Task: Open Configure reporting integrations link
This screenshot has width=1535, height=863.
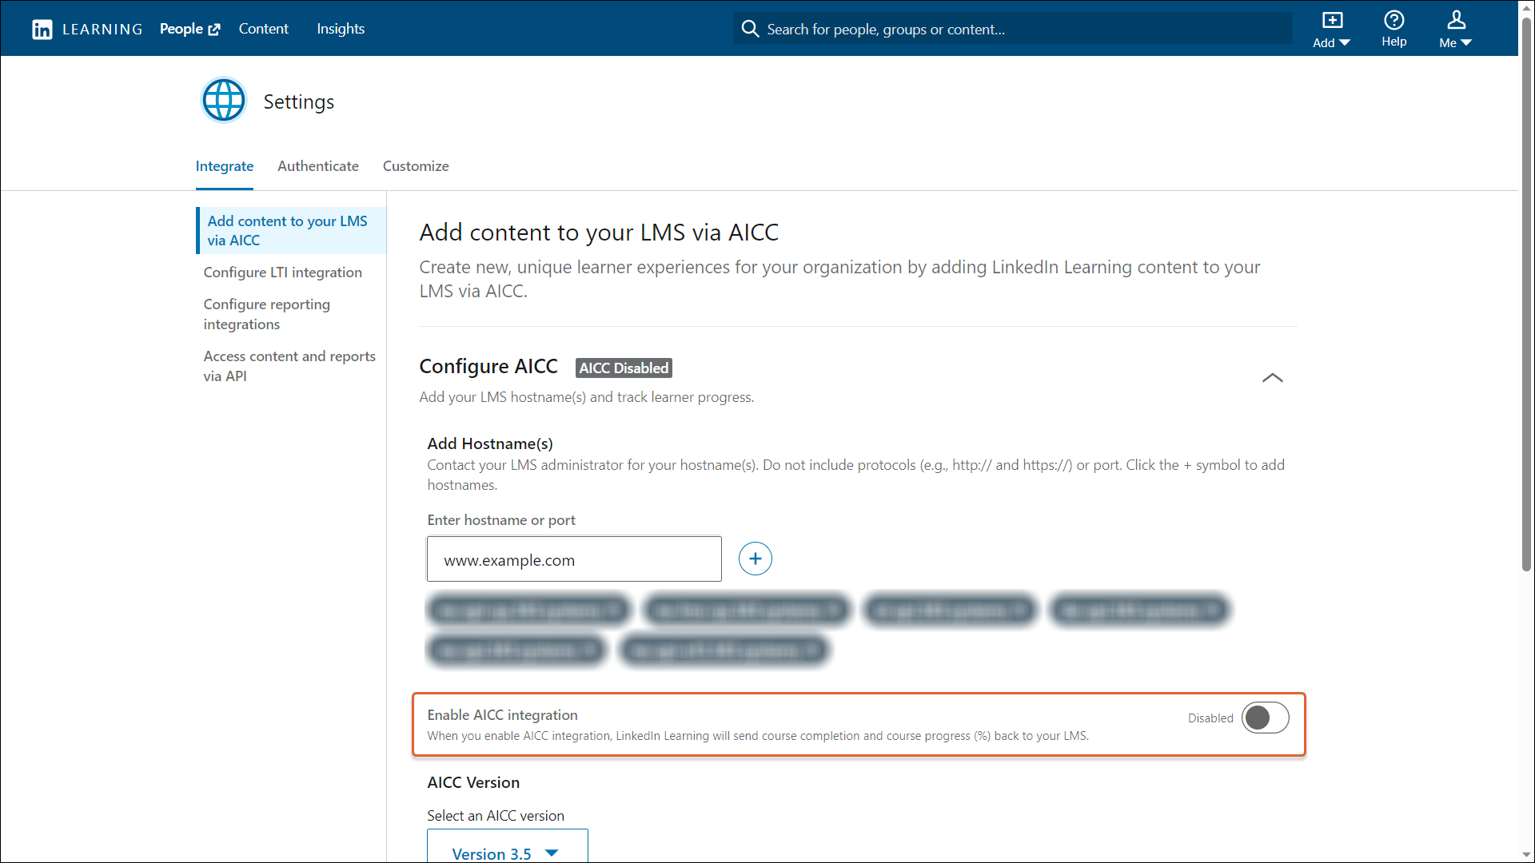Action: click(266, 314)
